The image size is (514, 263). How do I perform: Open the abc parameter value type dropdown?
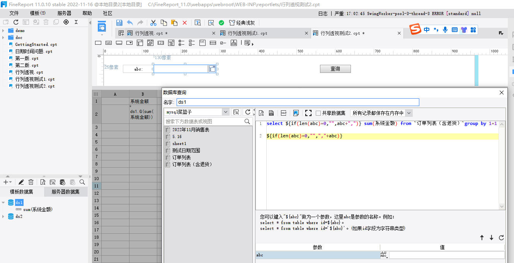pos(384,255)
